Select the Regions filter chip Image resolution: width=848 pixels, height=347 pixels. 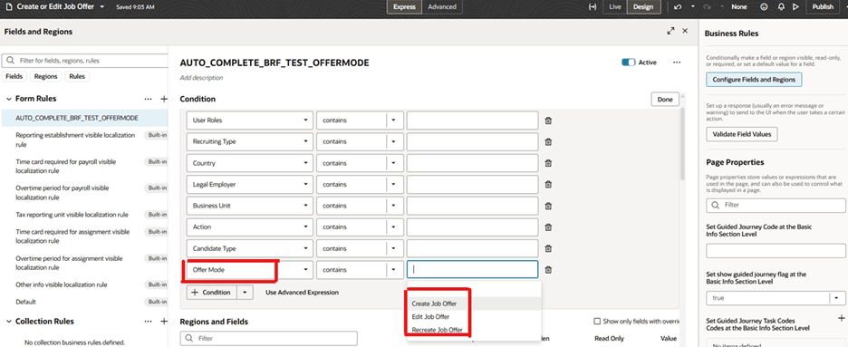(x=45, y=76)
